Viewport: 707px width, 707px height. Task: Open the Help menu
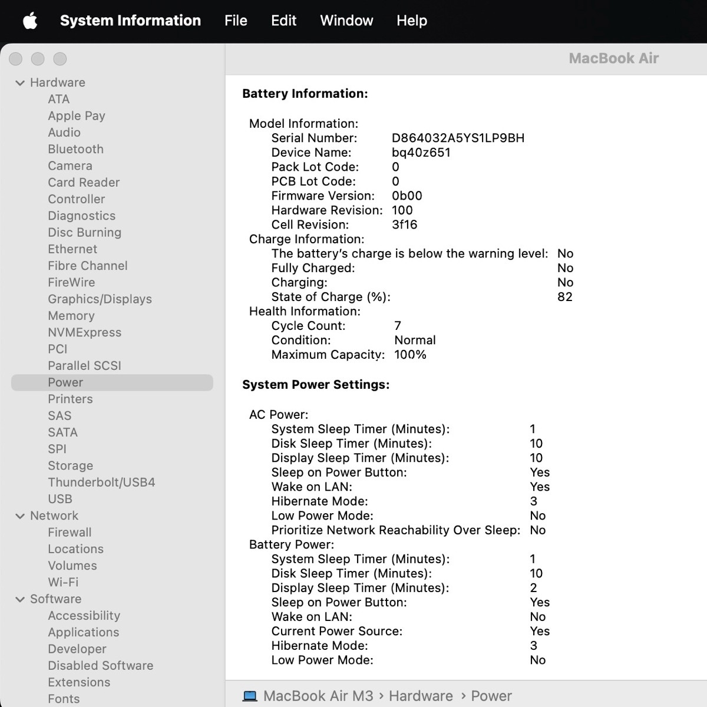[x=412, y=21]
